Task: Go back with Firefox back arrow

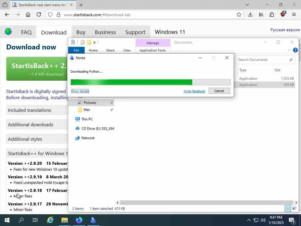Action: point(7,15)
